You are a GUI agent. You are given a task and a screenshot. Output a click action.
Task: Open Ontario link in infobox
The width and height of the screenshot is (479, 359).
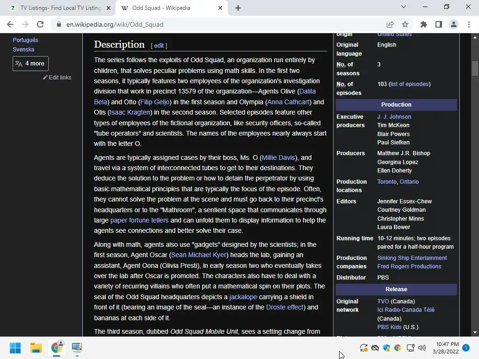(x=409, y=182)
